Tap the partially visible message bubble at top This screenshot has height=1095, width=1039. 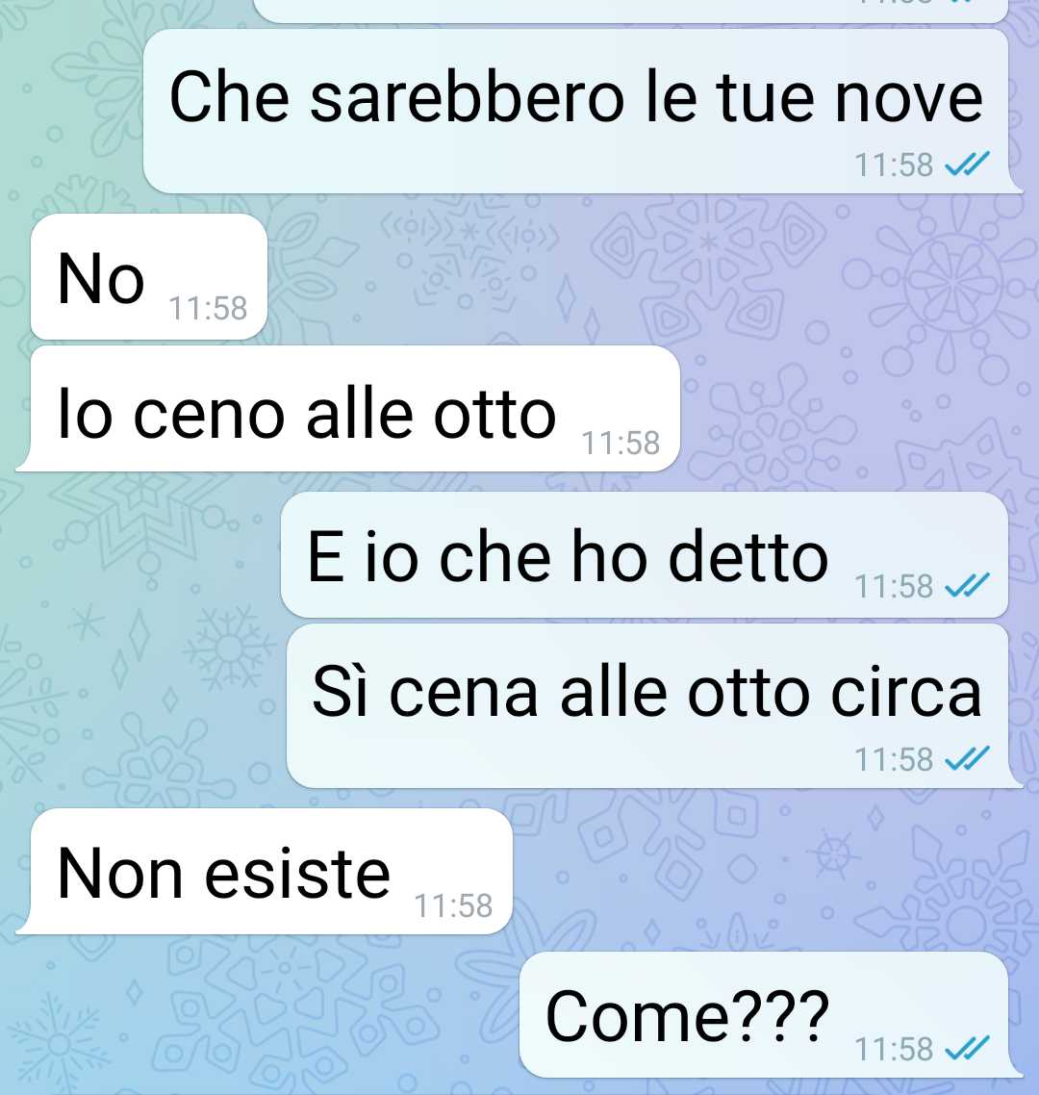(632, 11)
